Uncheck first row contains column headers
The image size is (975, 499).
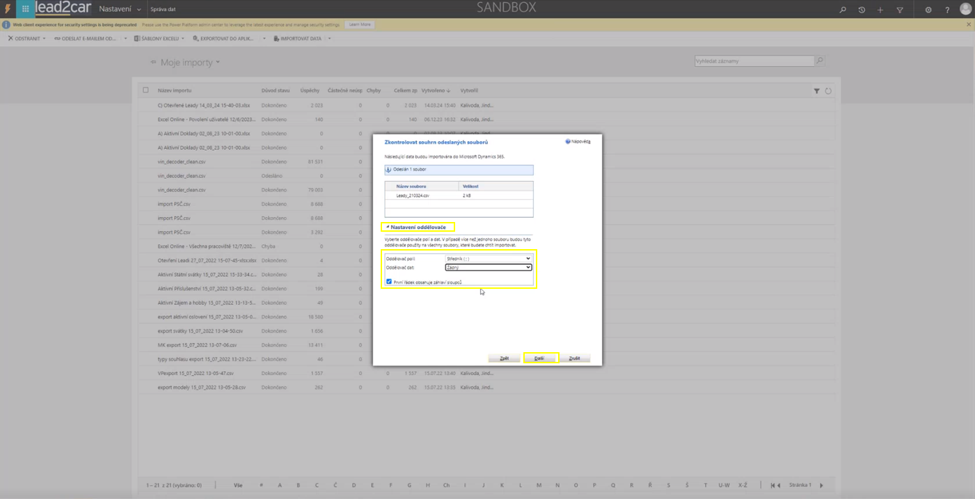pyautogui.click(x=389, y=282)
